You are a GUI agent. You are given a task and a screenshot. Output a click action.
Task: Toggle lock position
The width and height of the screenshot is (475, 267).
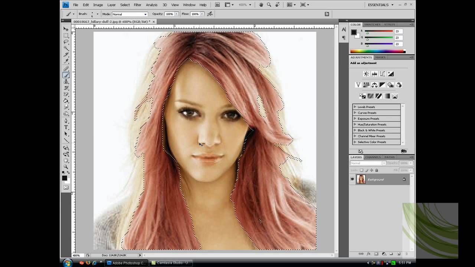click(371, 170)
